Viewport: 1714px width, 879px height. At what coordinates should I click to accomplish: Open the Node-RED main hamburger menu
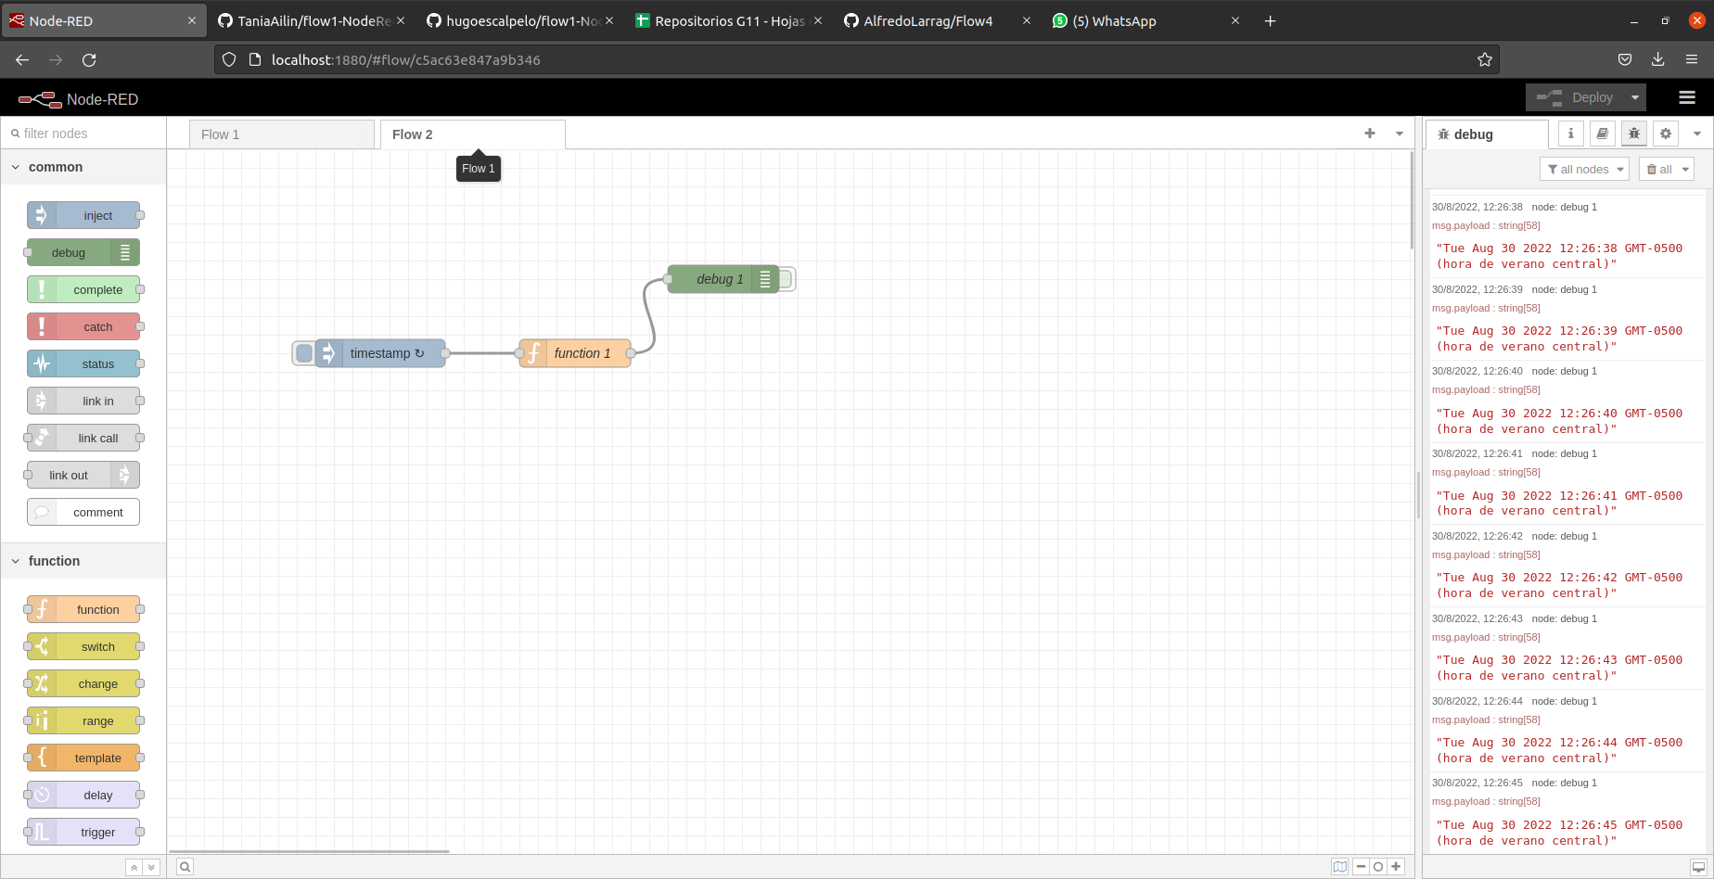tap(1686, 97)
